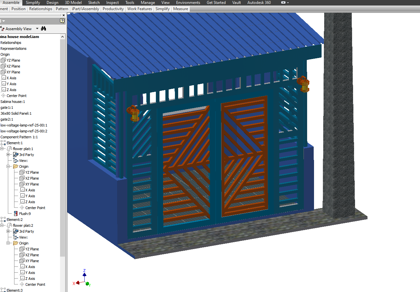Select the Flush:9 constraint

[x=22, y=214]
